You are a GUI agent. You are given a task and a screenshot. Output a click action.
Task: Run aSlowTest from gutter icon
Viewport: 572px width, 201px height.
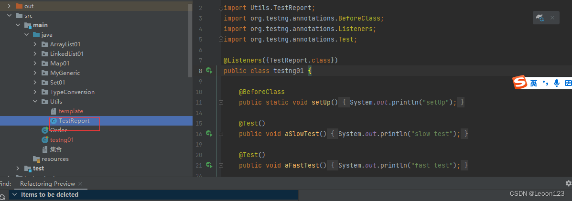209,134
